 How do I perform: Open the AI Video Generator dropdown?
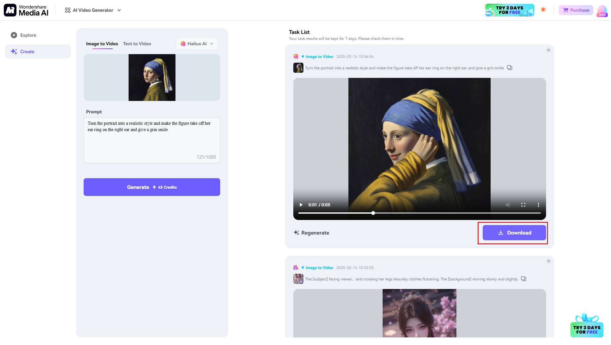pos(92,10)
